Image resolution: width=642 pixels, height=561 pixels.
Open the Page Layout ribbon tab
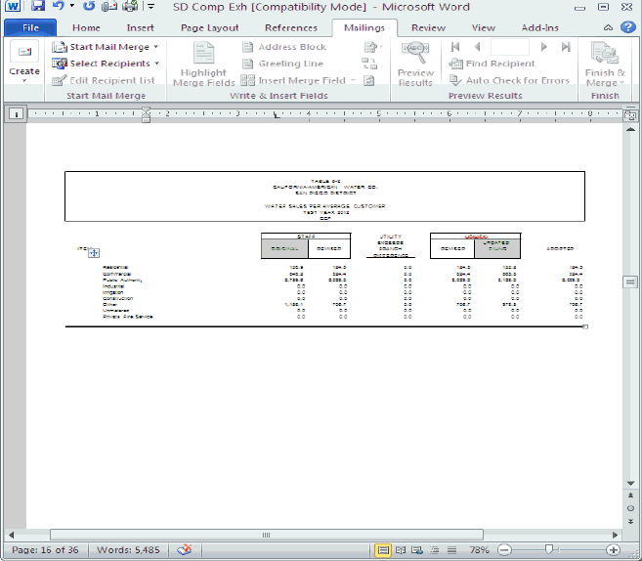pyautogui.click(x=209, y=27)
